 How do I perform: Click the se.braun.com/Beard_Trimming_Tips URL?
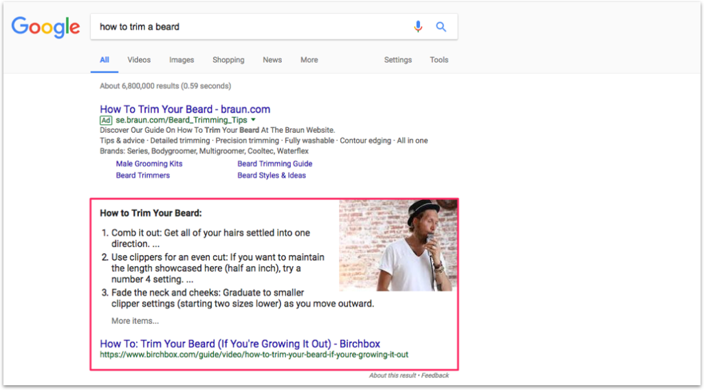point(181,120)
